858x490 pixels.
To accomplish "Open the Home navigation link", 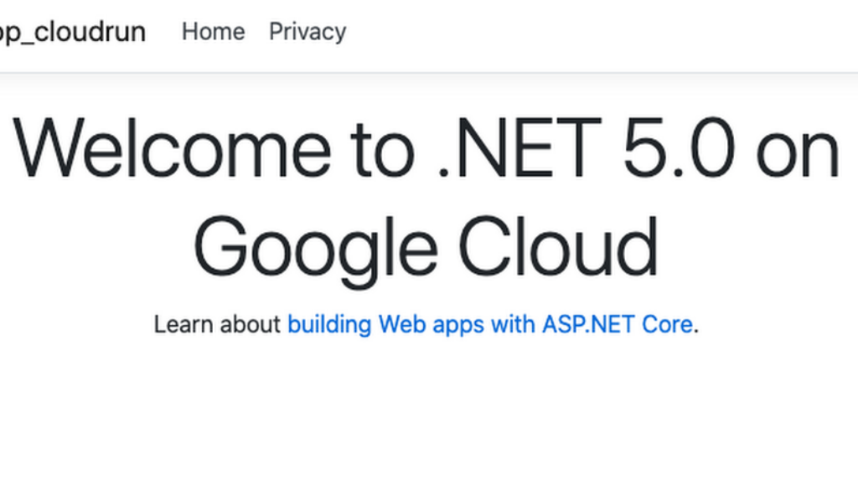I will pyautogui.click(x=213, y=32).
